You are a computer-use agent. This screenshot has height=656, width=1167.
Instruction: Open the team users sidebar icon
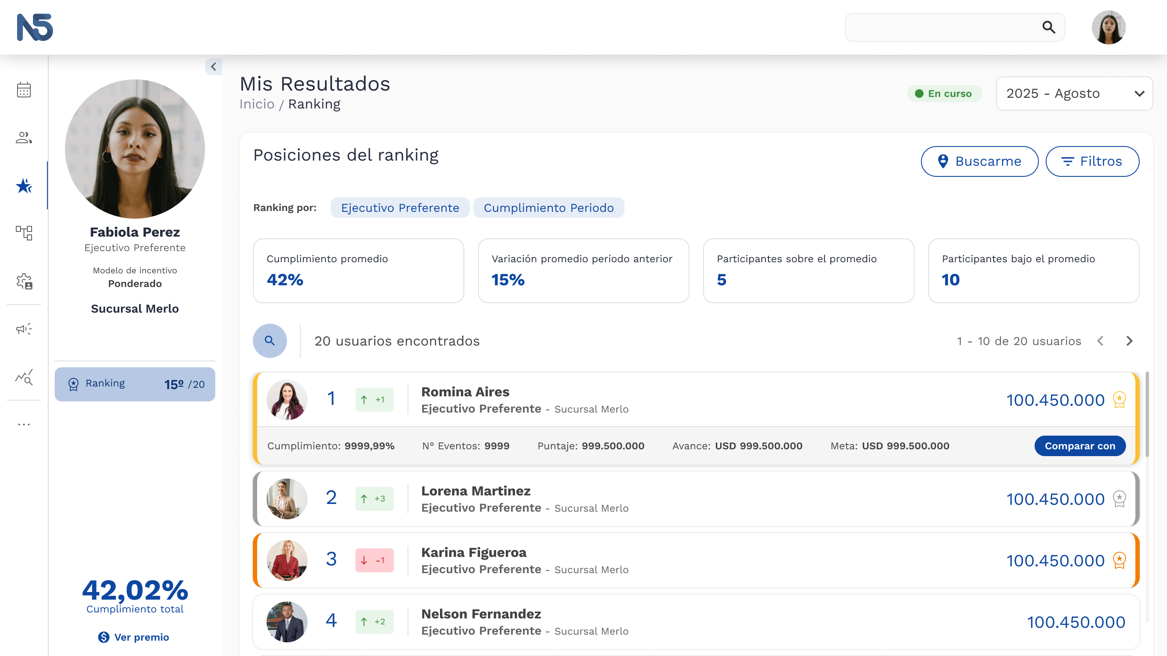[x=23, y=137]
